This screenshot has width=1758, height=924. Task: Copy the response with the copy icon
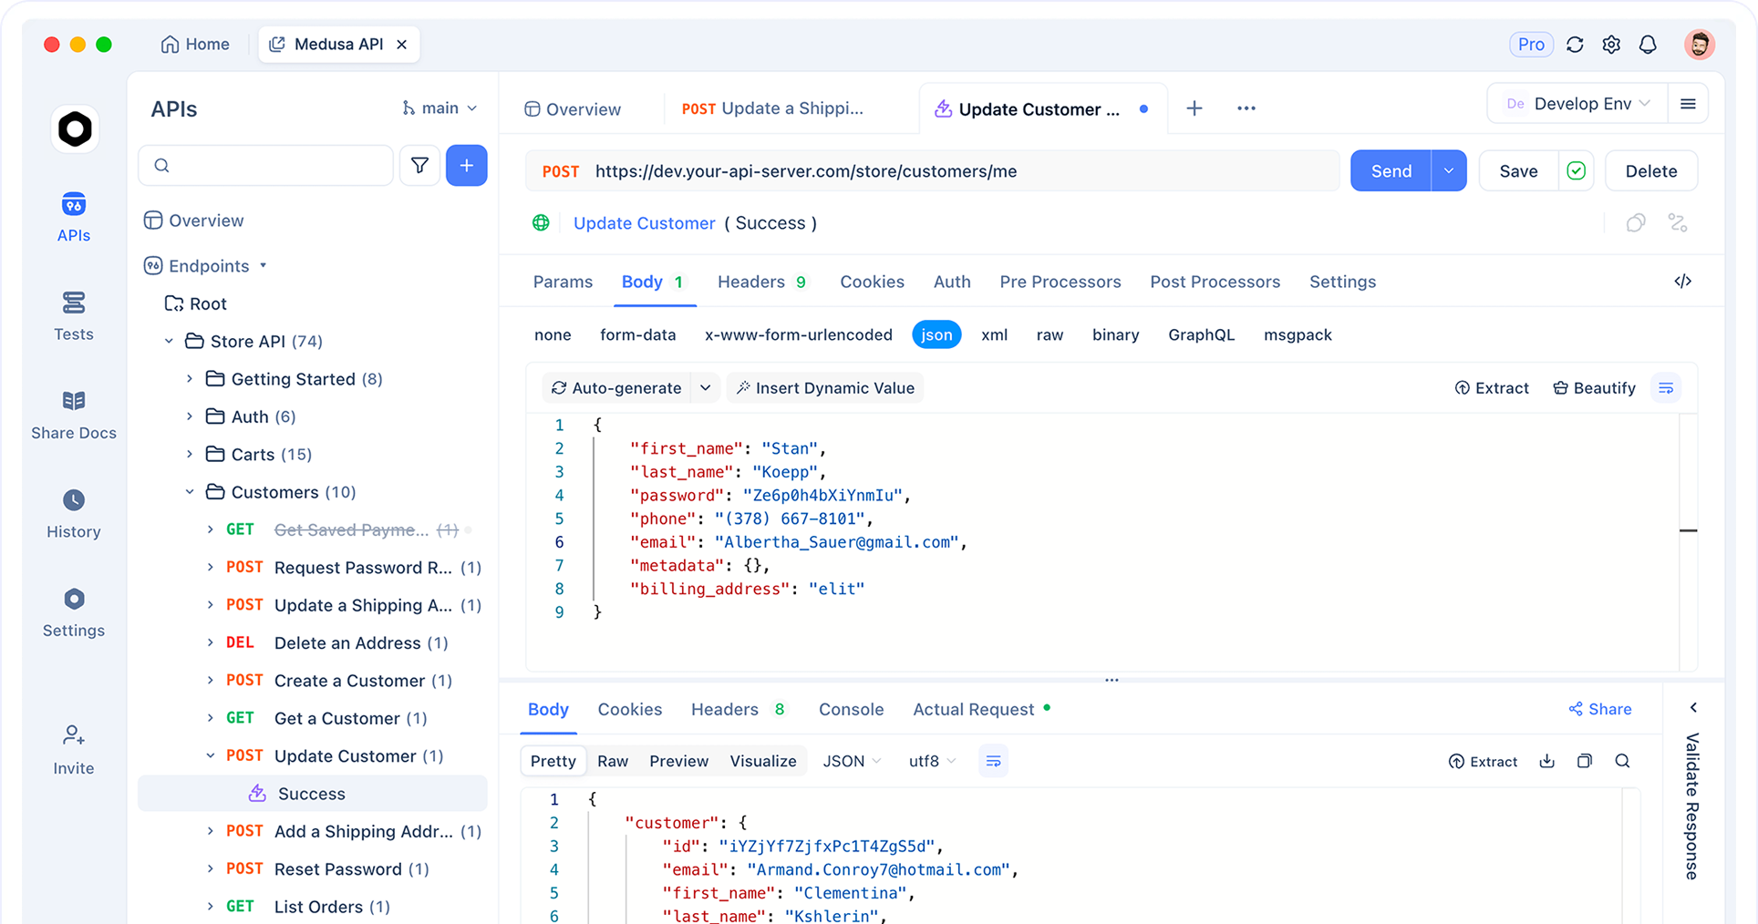1585,761
